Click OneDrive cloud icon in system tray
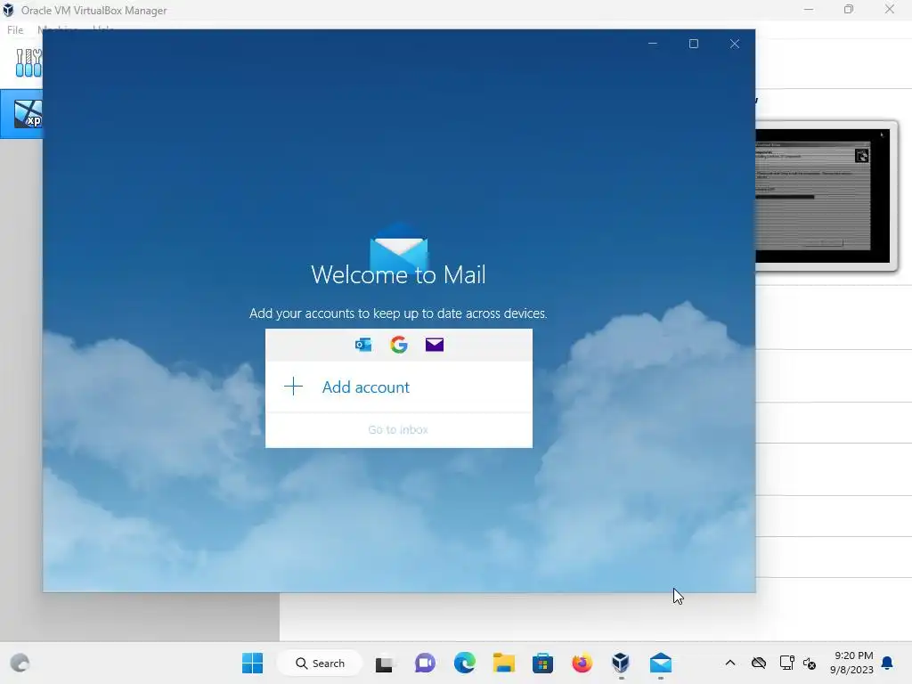 click(759, 663)
